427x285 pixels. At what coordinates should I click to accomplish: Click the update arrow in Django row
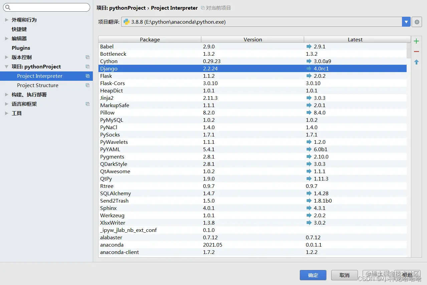point(309,69)
